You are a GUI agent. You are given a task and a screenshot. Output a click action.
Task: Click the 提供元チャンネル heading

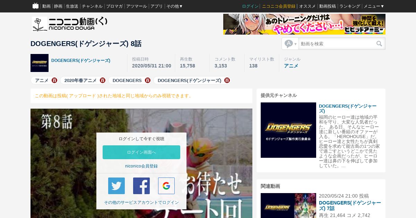coord(279,96)
